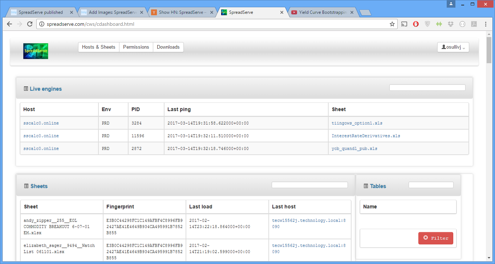
Task: Click the green waveform extension icon
Action: tap(439, 24)
